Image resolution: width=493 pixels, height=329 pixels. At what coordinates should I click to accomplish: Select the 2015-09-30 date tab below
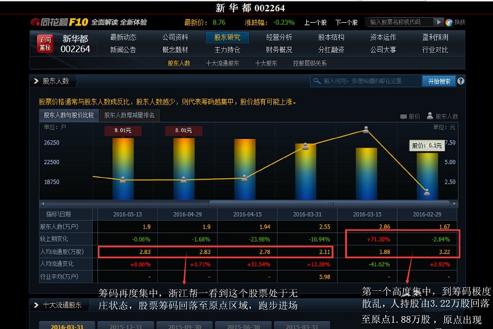coord(184,325)
